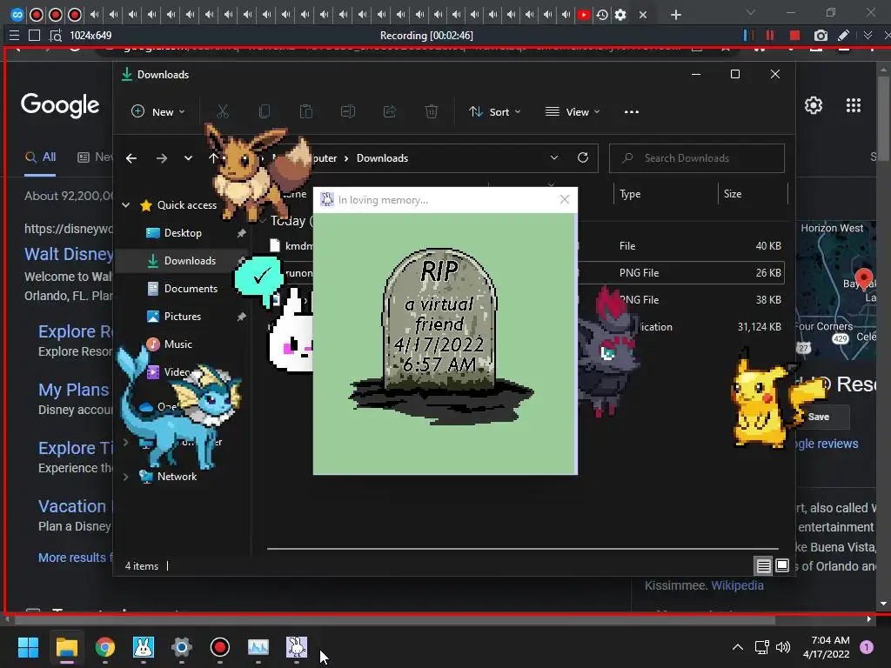Switch to the settings gear tab
Screen dimensions: 891x668
coord(620,15)
